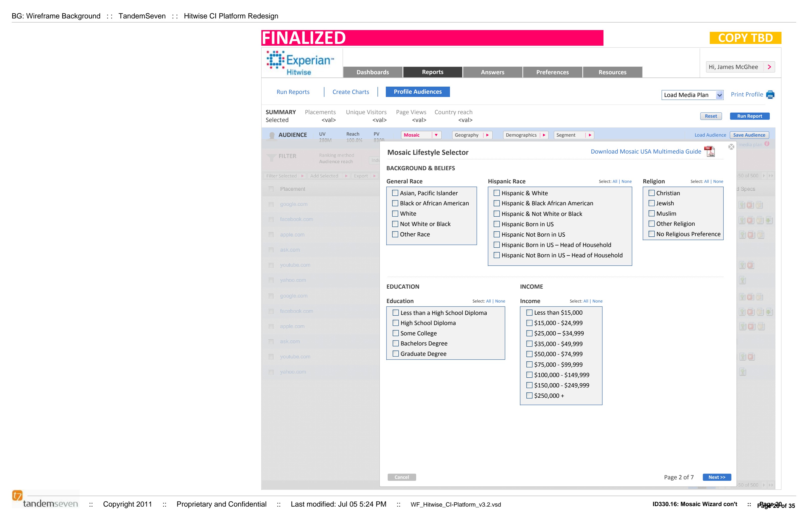Check Asian, Pacific Islander

[395, 193]
